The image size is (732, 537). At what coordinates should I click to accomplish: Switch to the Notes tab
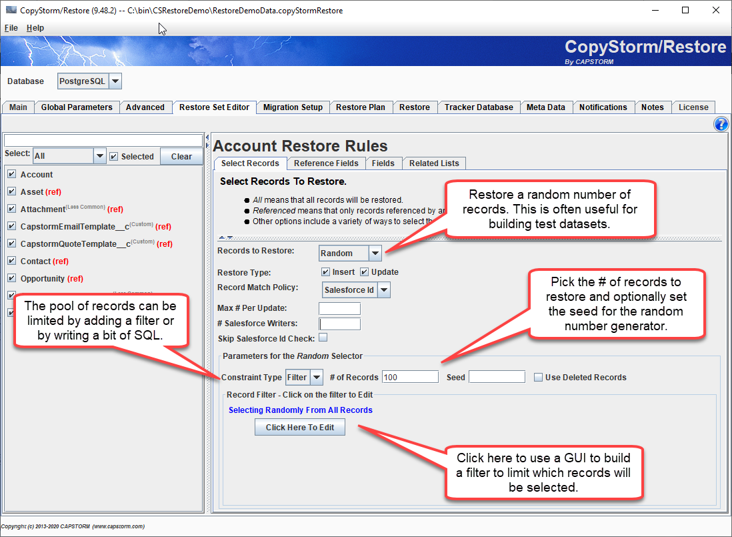click(652, 107)
